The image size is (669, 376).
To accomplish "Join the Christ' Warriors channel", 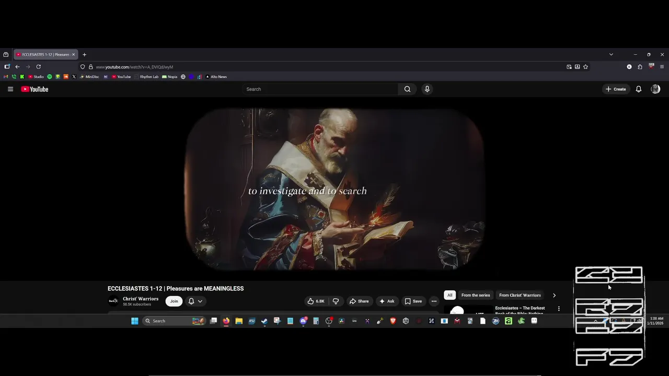I will click(x=174, y=301).
